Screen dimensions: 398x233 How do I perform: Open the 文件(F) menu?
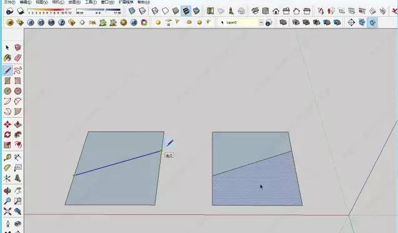[x=9, y=2]
